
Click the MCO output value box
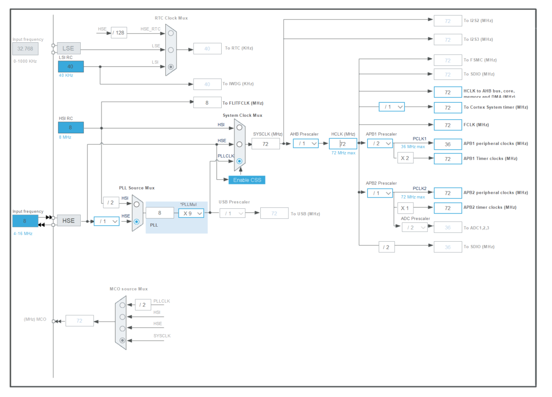79,321
